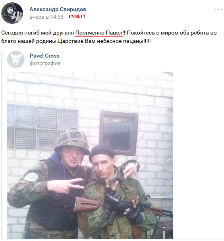Click the underlined name "Пронченко Павел"

(99, 33)
